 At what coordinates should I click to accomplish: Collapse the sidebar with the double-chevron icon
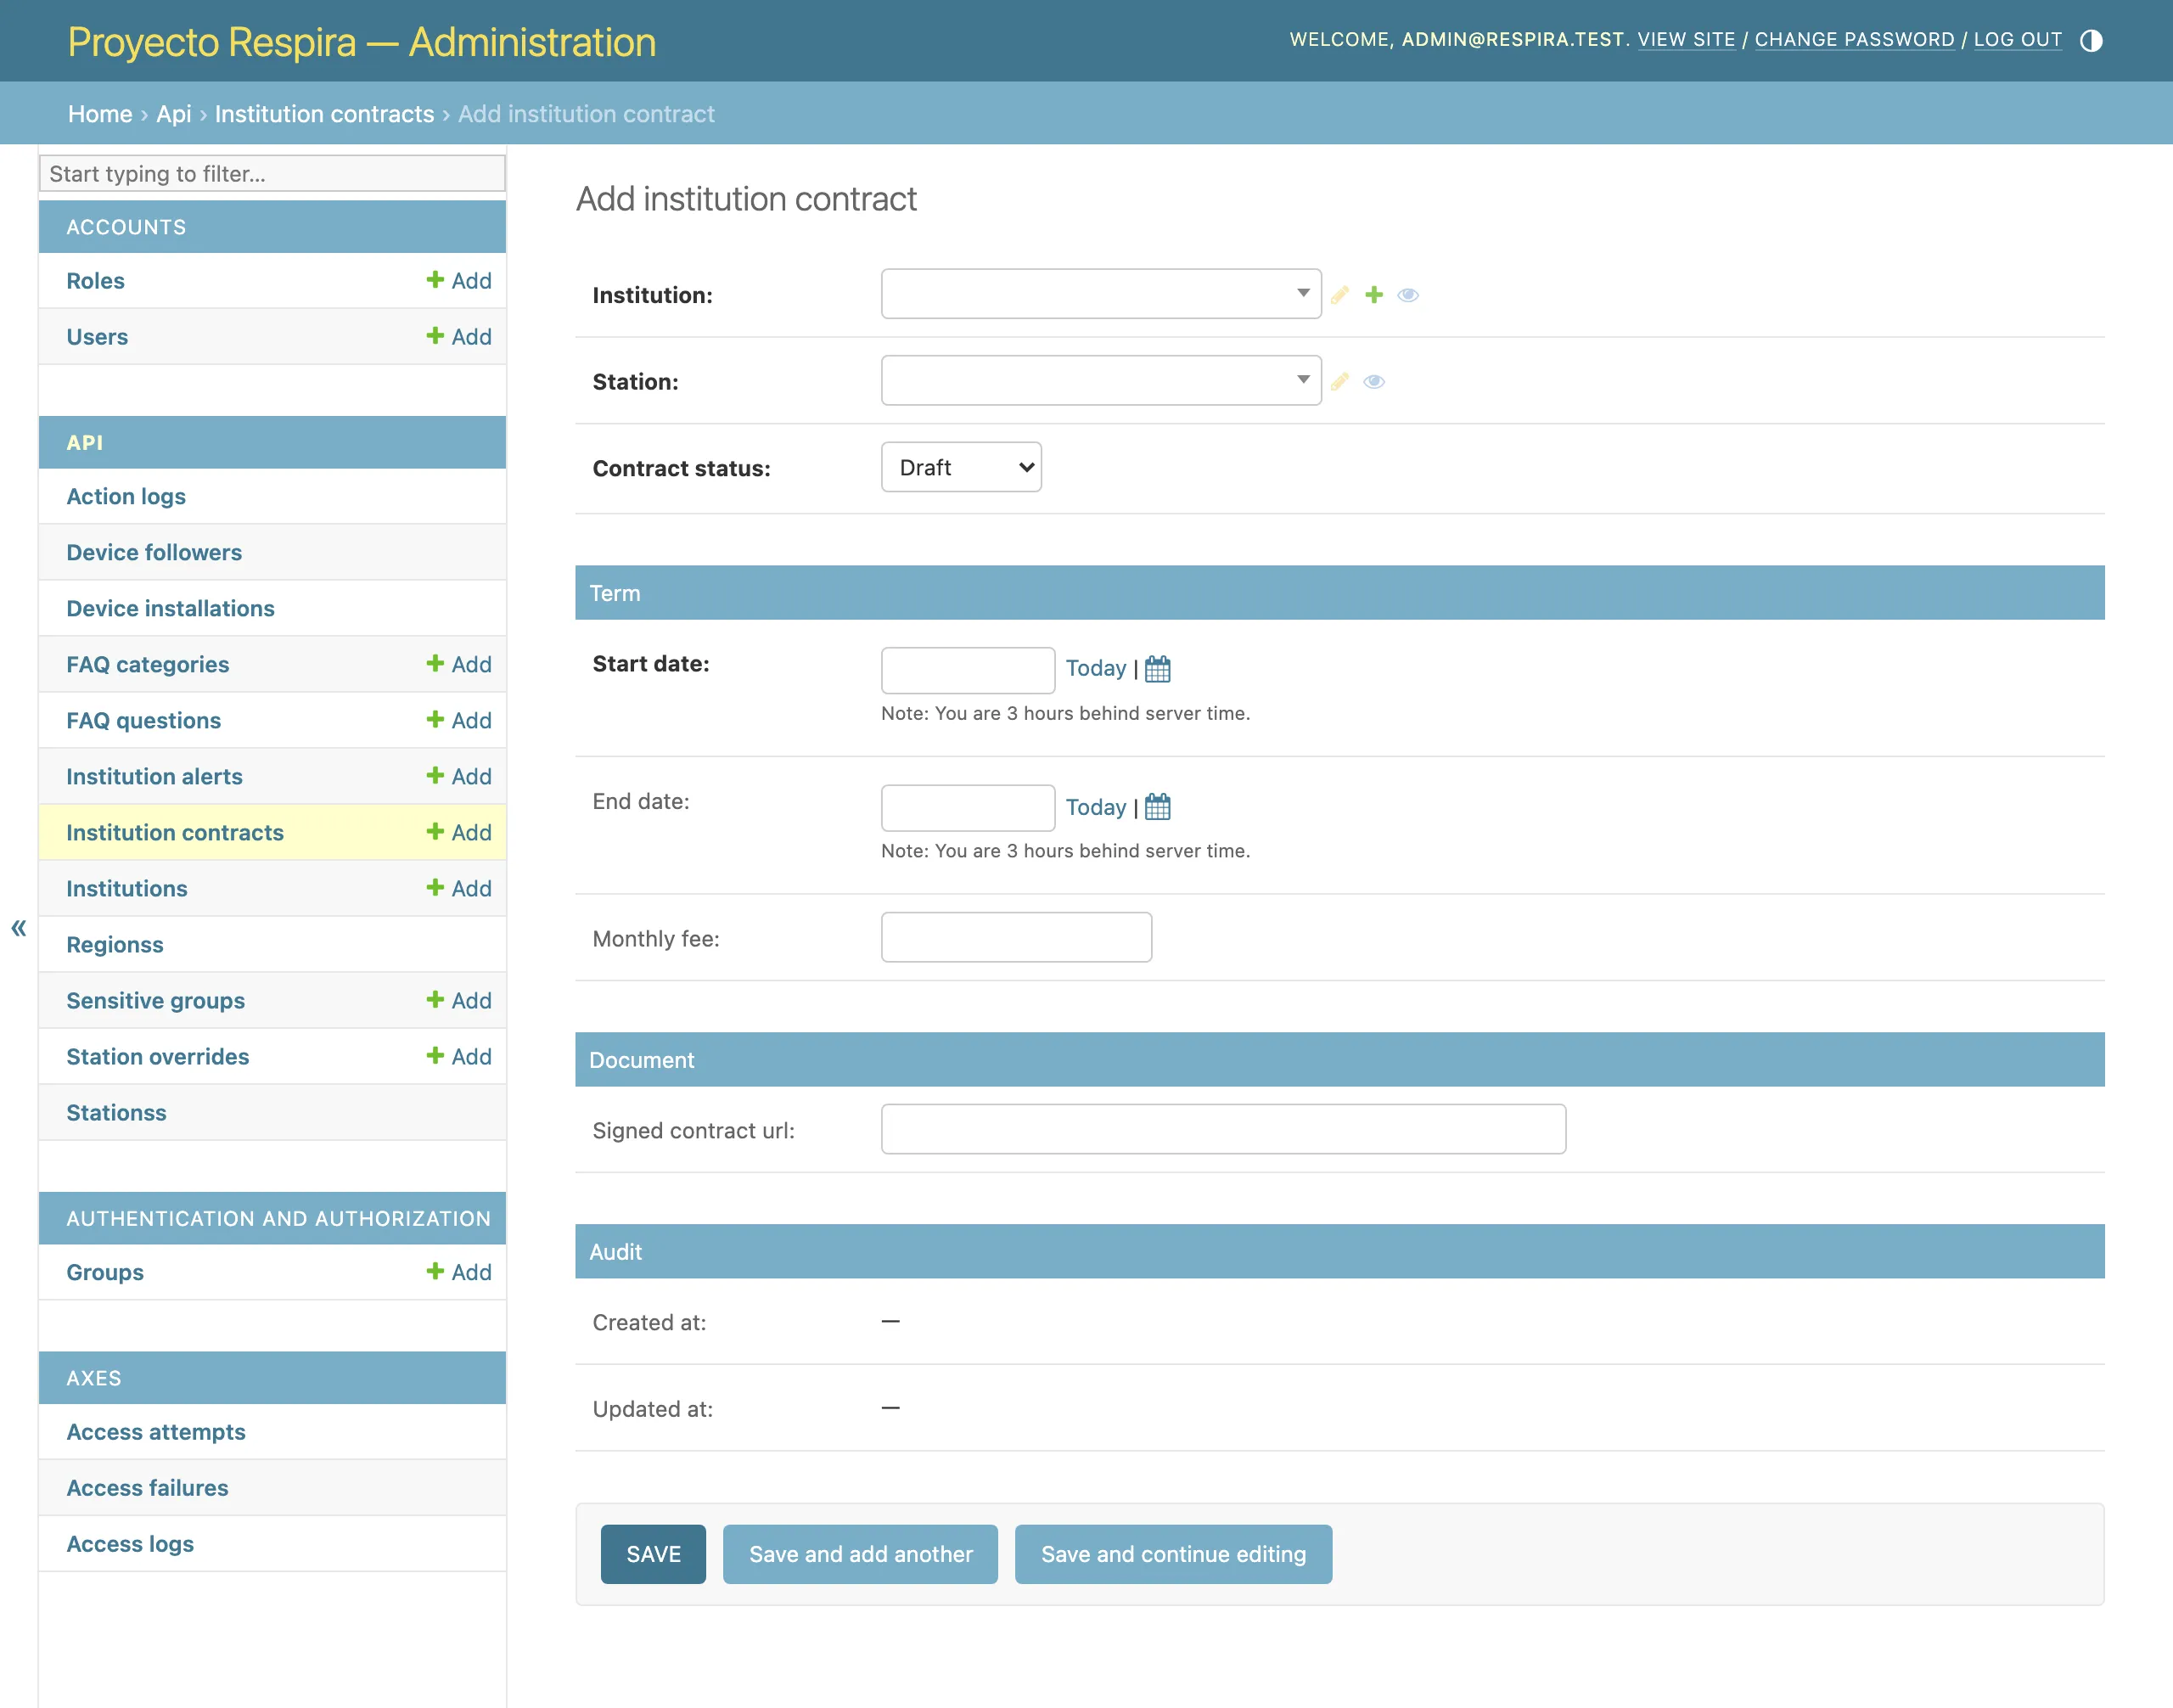tap(18, 927)
